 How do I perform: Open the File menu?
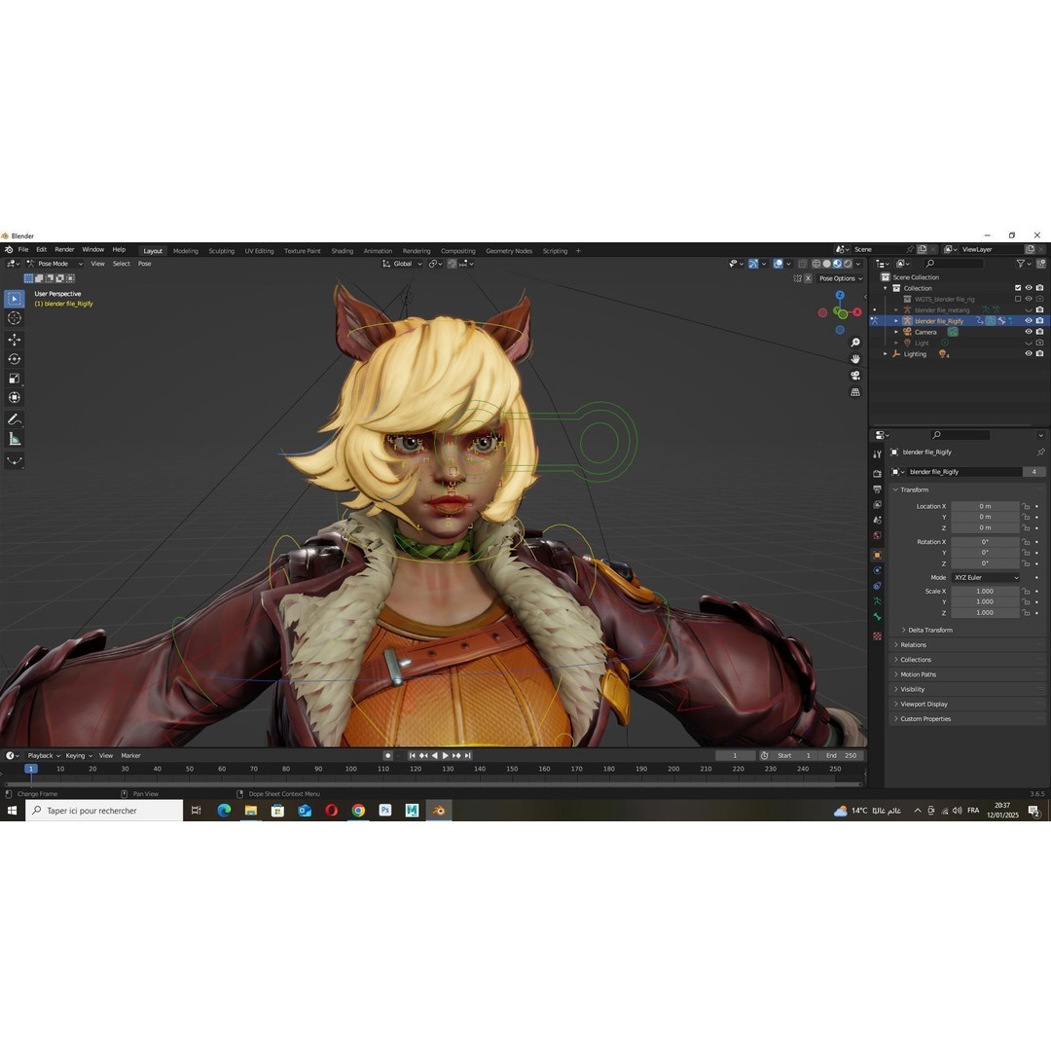click(x=23, y=249)
